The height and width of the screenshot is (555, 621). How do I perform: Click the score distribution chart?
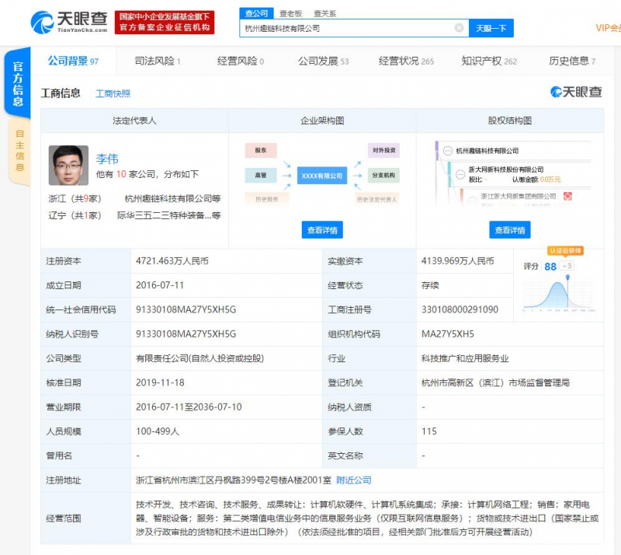[558, 293]
